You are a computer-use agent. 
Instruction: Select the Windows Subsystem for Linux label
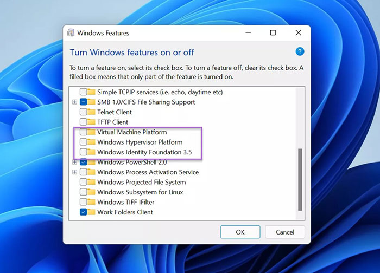tap(140, 192)
